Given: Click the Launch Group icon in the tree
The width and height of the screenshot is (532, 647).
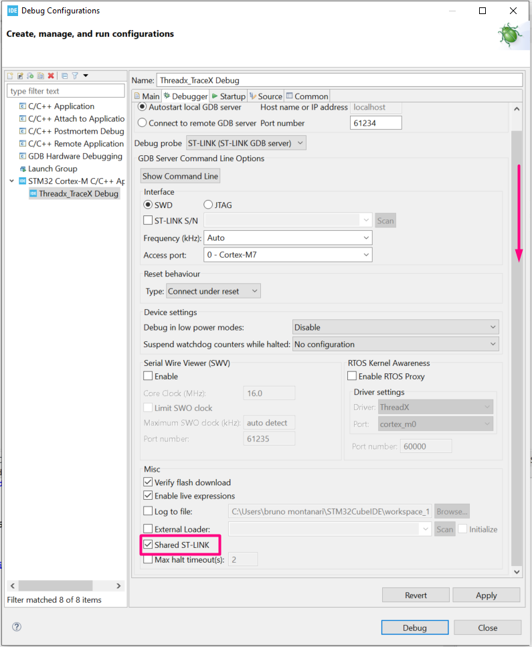Looking at the screenshot, I should pyautogui.click(x=23, y=169).
